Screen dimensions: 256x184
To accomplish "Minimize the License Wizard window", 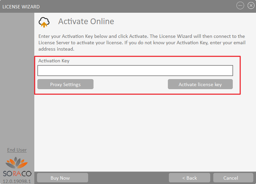I will (x=240, y=6).
